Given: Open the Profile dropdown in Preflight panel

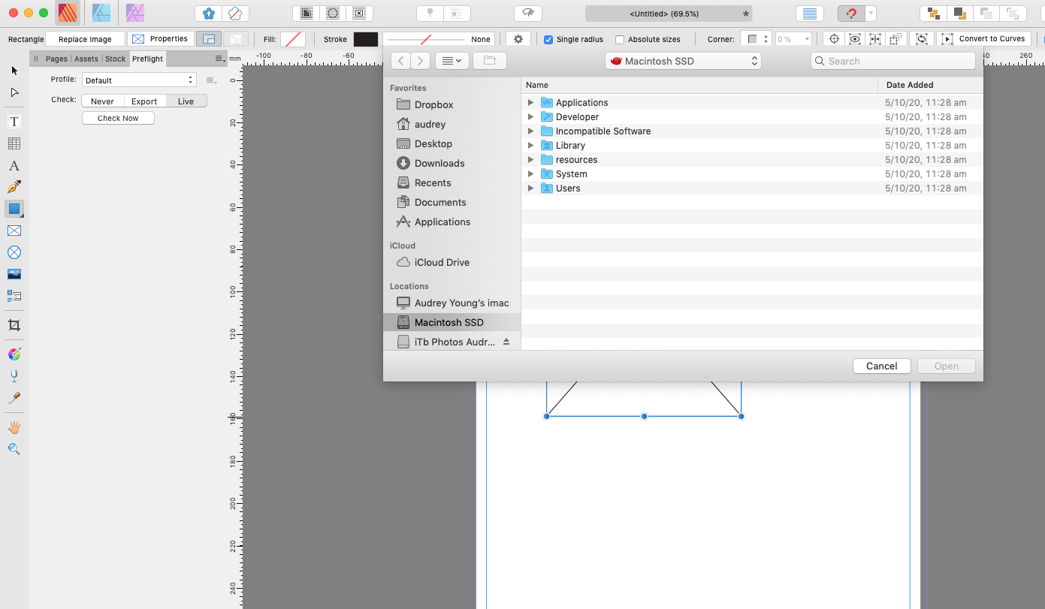Looking at the screenshot, I should coord(138,79).
